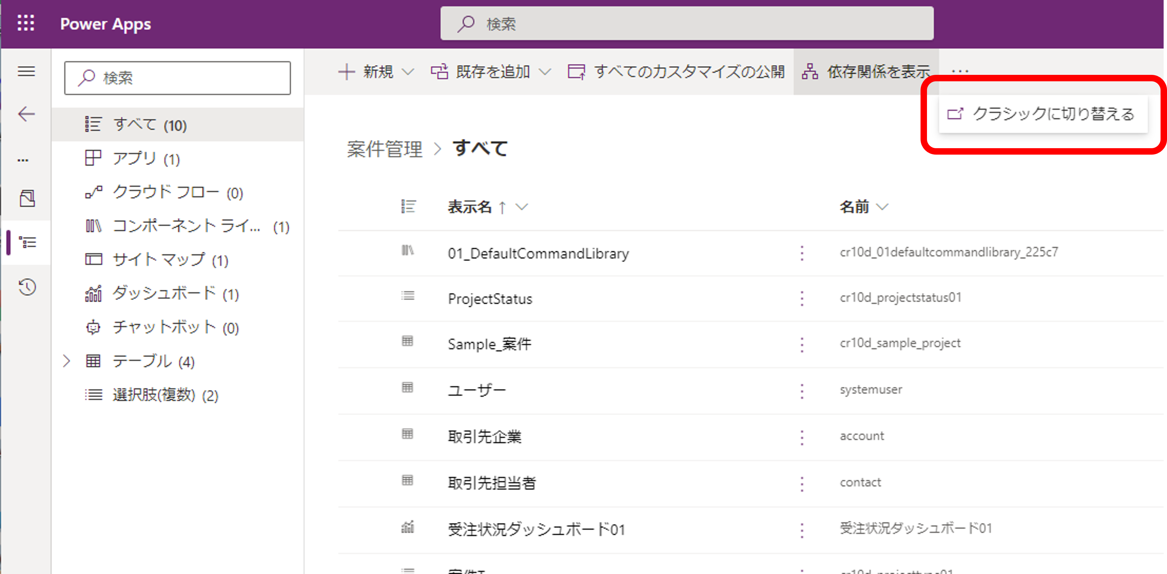1167x574 pixels.
Task: Click the sidebar ellipsis more icon
Action: coord(23,160)
